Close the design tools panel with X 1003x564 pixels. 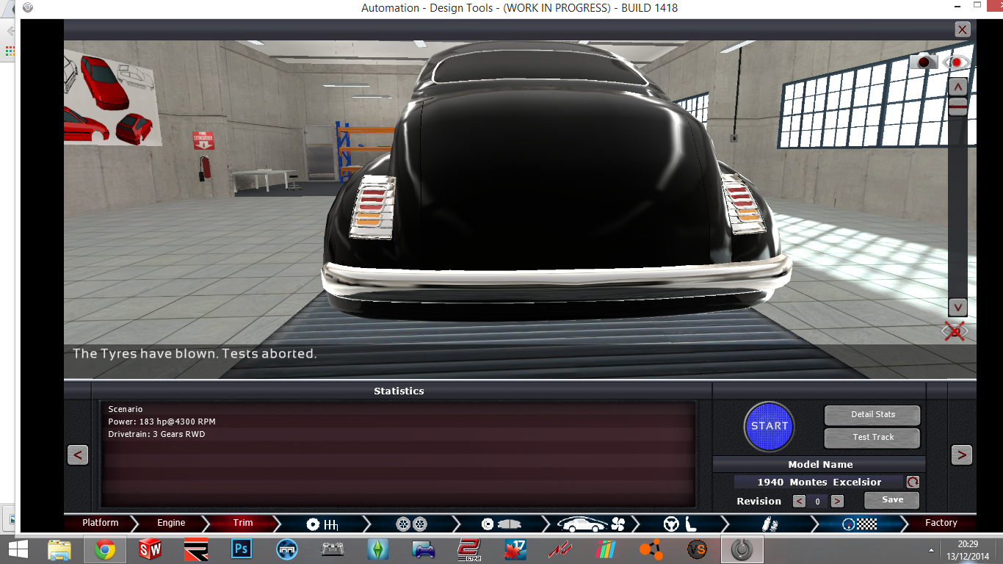[962, 29]
